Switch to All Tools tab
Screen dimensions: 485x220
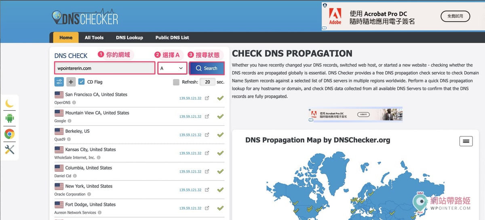click(x=94, y=38)
